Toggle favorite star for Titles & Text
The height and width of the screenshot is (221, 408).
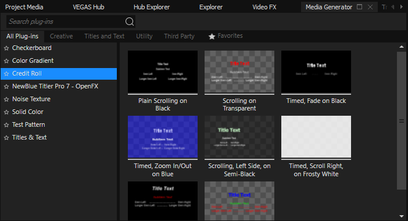click(6, 138)
